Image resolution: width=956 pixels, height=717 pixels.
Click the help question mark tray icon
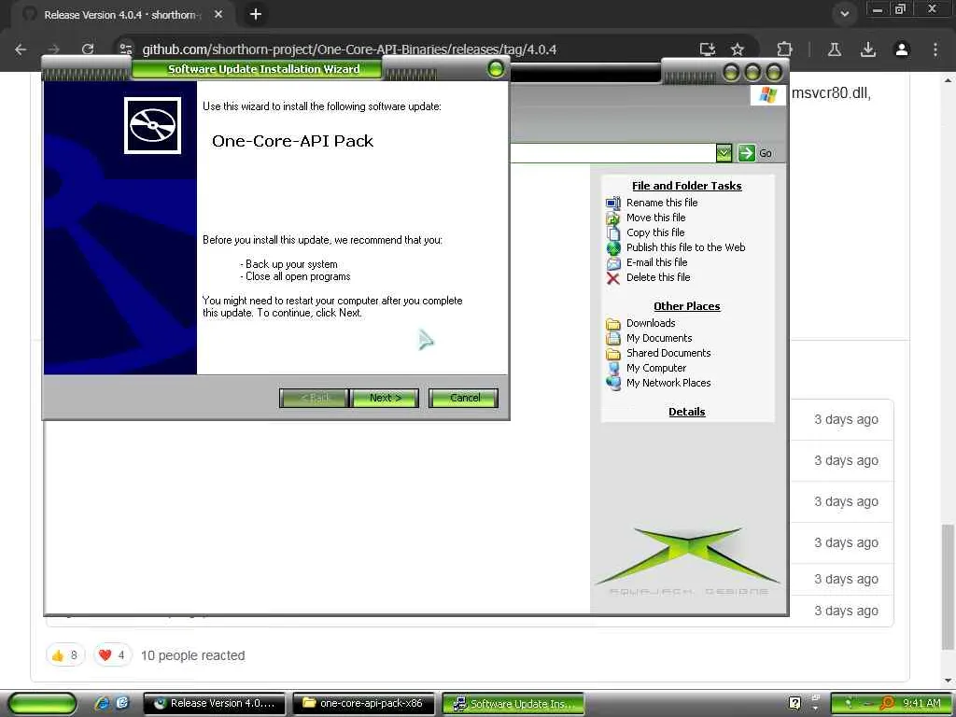pos(794,703)
